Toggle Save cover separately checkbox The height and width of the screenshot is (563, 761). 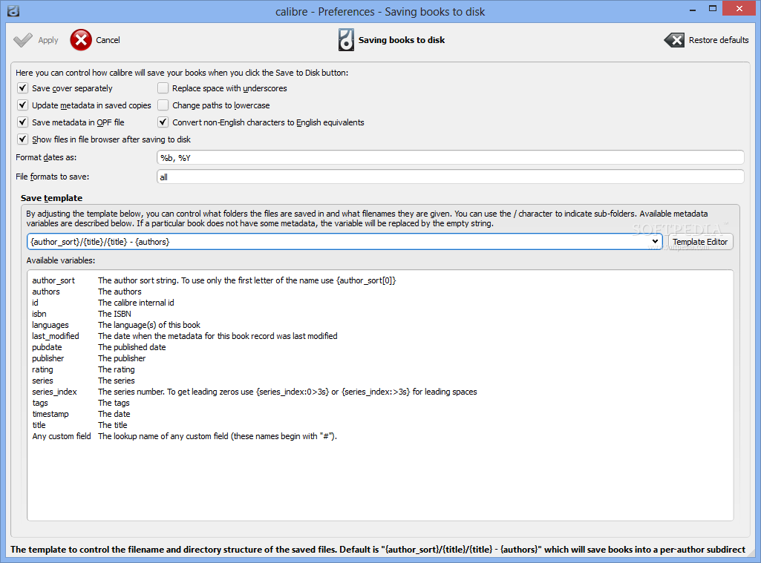click(22, 88)
